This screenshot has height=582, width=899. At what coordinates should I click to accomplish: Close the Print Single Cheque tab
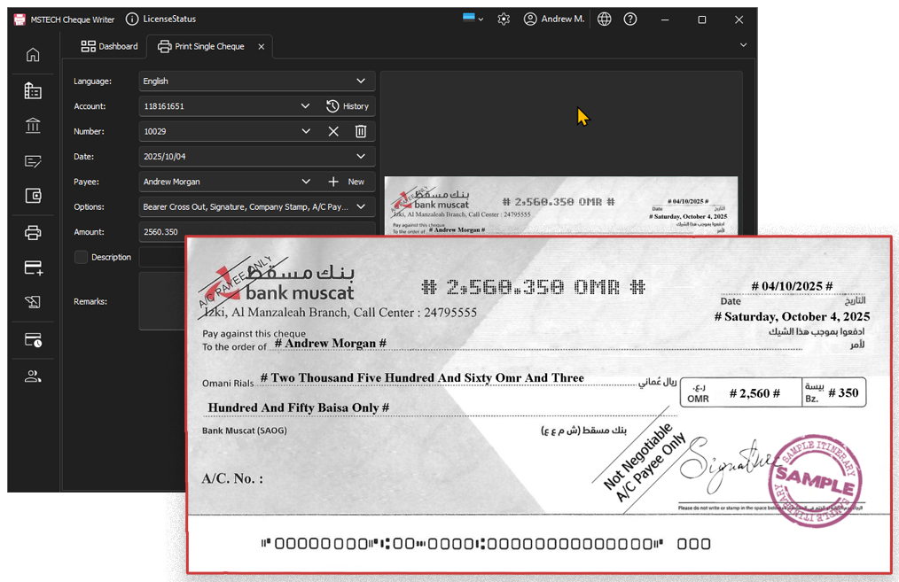(261, 46)
